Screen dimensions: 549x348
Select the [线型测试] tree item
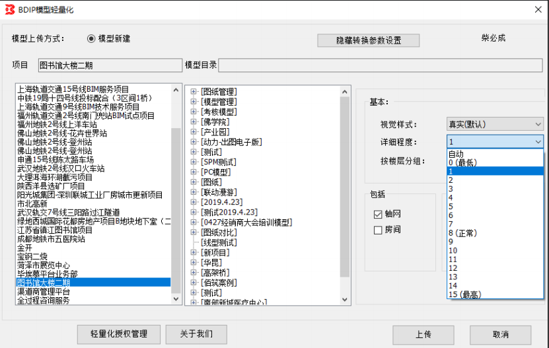pyautogui.click(x=219, y=242)
